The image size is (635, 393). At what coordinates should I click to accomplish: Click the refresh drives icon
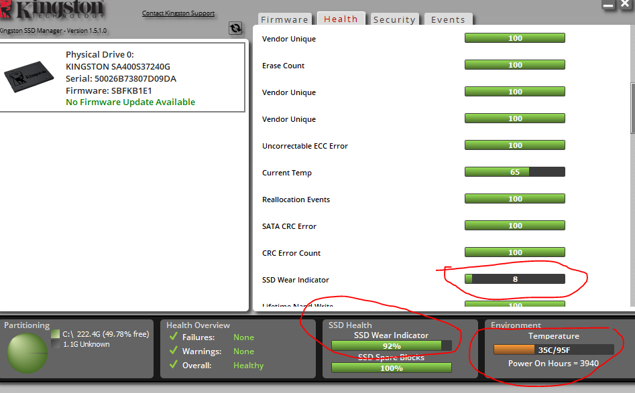(235, 28)
